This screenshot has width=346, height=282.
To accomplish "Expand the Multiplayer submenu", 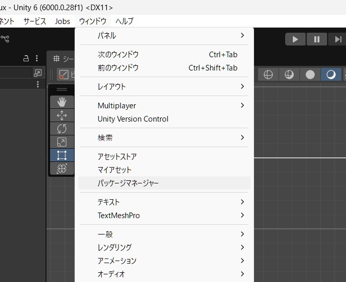I will click(x=164, y=105).
